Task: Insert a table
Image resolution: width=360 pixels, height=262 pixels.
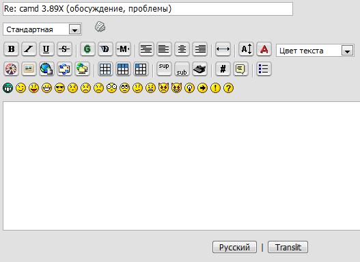Action: click(105, 68)
